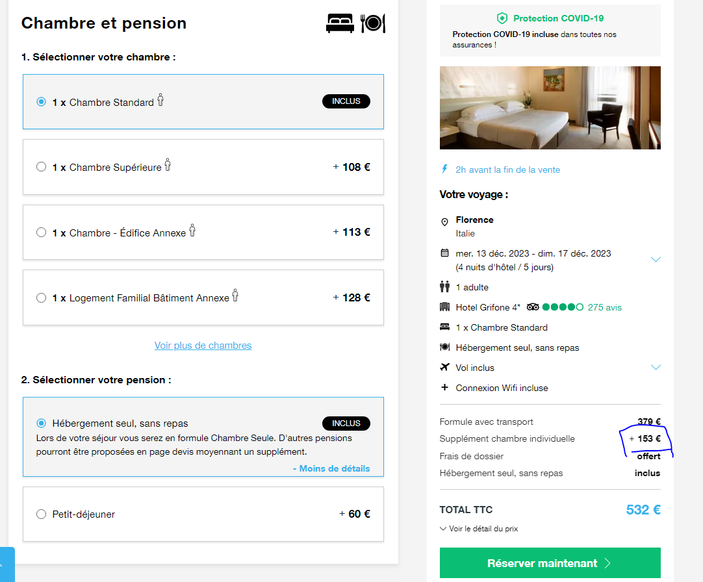Select the Chambre Supérieure radio option
Image resolution: width=703 pixels, height=582 pixels.
coord(41,167)
